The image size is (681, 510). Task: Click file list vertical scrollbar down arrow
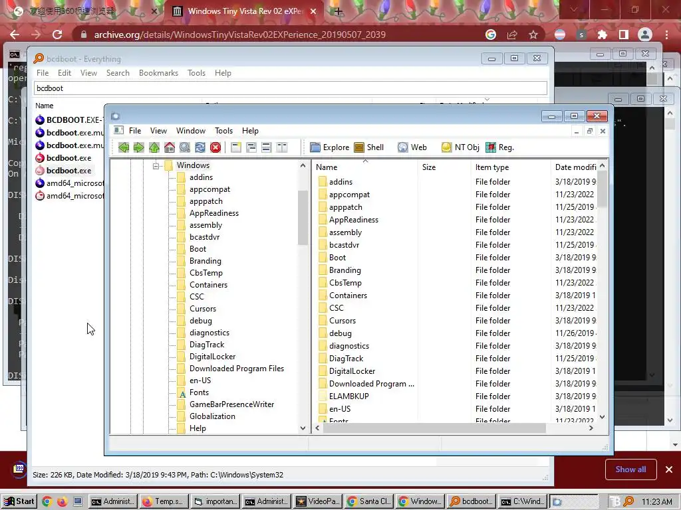coord(603,417)
